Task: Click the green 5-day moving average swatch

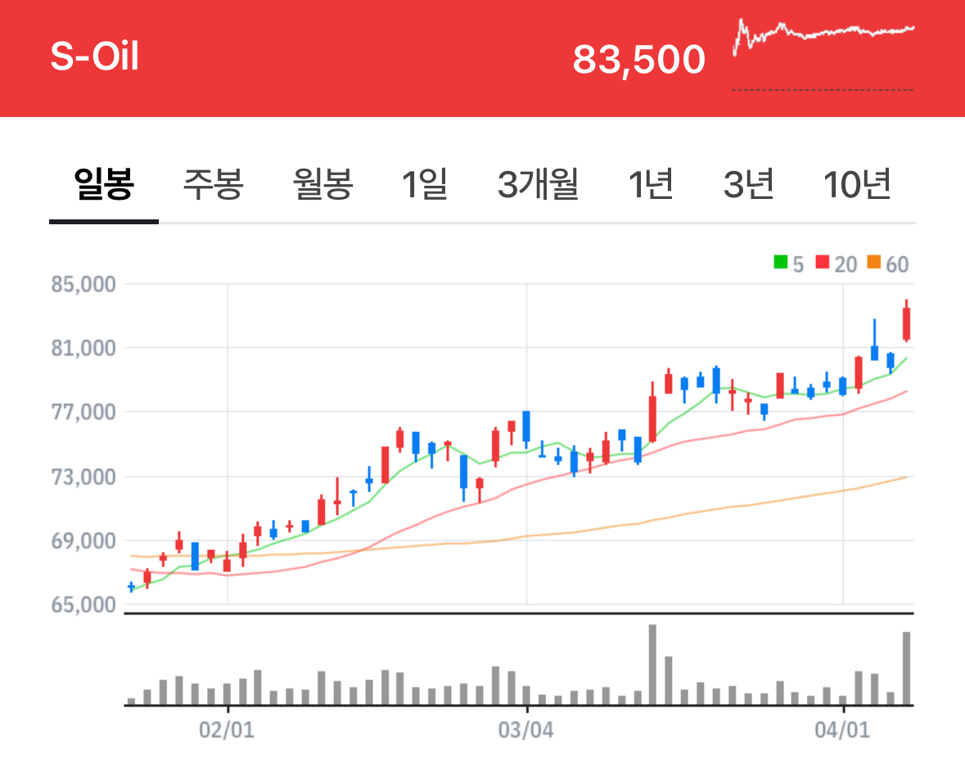Action: (780, 262)
